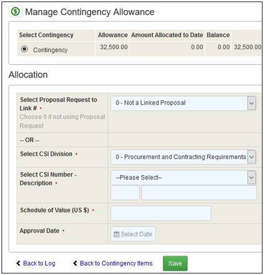Click the small CSI number text box
This screenshot has width=264, height=275.
125,193
